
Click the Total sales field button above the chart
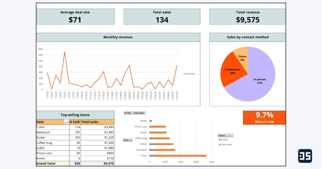point(139,113)
